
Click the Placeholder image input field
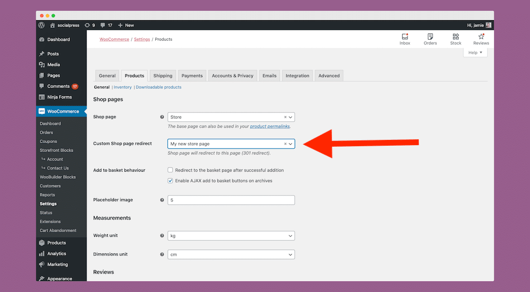point(231,200)
